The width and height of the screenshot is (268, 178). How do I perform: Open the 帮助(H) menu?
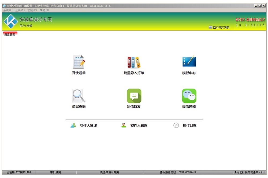(44, 10)
